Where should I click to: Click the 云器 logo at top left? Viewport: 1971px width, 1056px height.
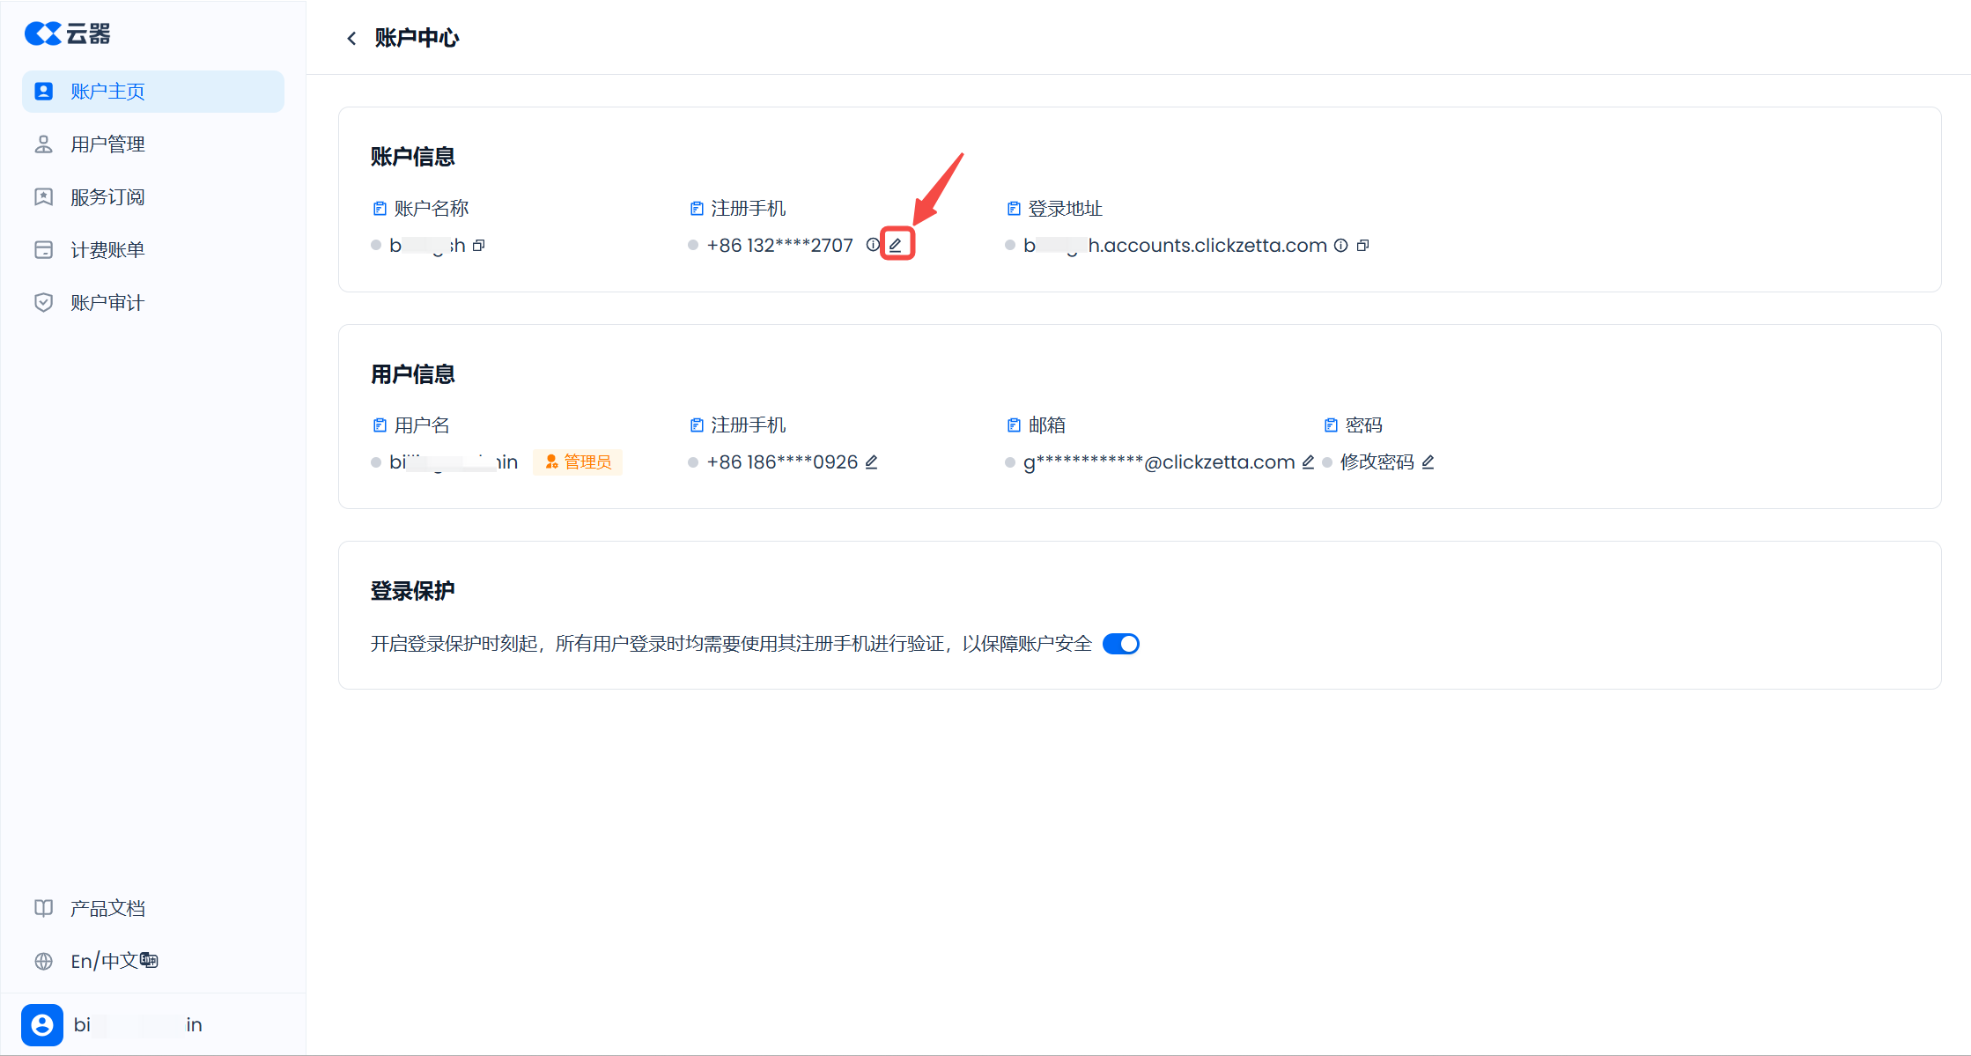68,33
